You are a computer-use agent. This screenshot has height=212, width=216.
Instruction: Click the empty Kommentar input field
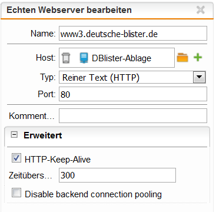pyautogui.click(x=133, y=116)
